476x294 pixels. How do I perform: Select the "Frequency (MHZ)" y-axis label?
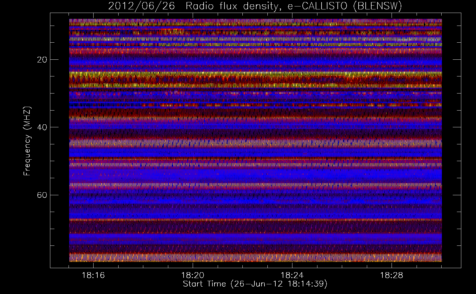[x=27, y=141]
